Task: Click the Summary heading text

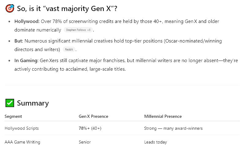Action: tap(33, 103)
